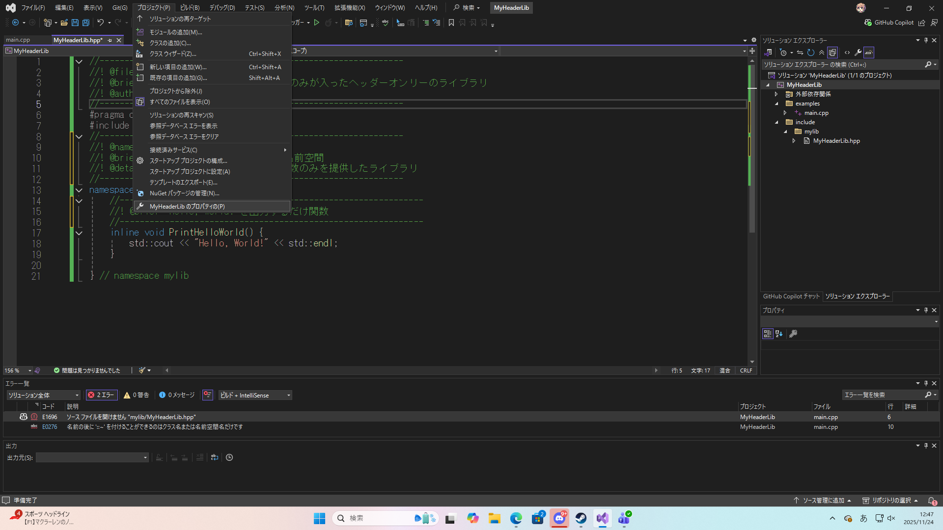The width and height of the screenshot is (943, 530).
Task: Click the blue refresh icon in Solution Explorer
Action: click(x=811, y=53)
